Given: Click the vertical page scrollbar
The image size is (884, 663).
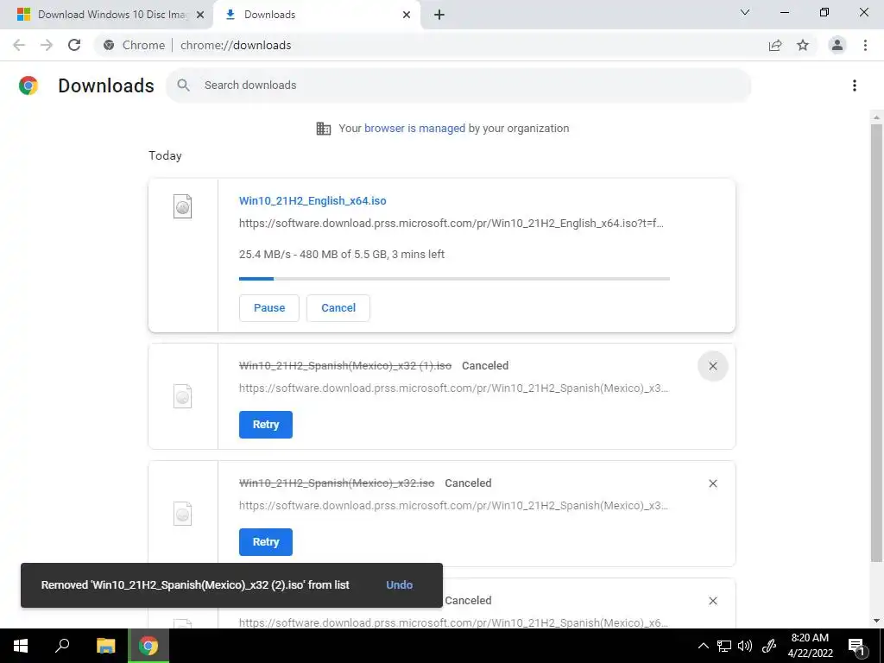Looking at the screenshot, I should pos(876,344).
